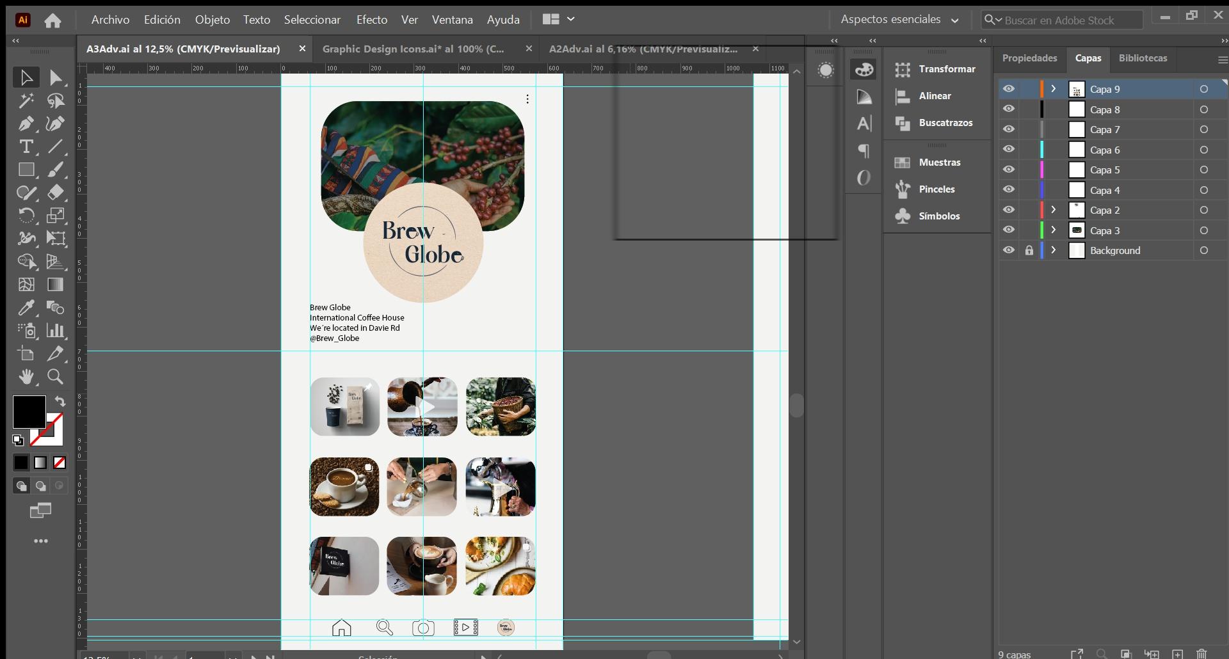Switch to the Bibliotecas tab
Image resolution: width=1229 pixels, height=659 pixels.
pos(1143,58)
